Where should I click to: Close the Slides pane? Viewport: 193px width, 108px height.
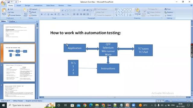[37, 21]
